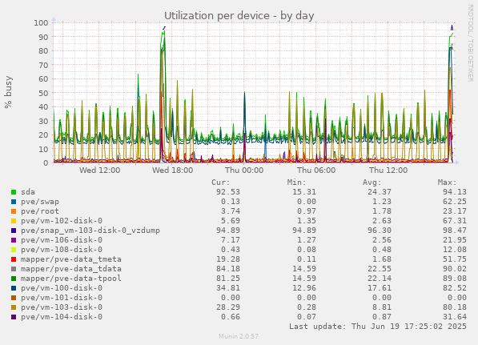Click the pve/vm-100-disk-0 navy swatch
478x345 pixels.
14,288
